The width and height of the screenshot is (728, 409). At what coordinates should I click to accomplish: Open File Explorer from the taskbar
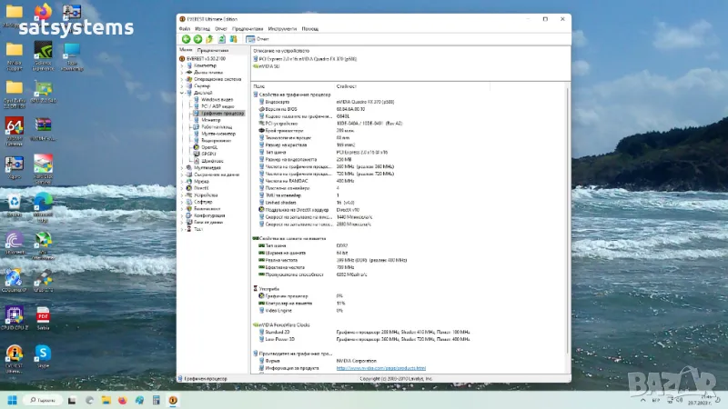[106, 400]
